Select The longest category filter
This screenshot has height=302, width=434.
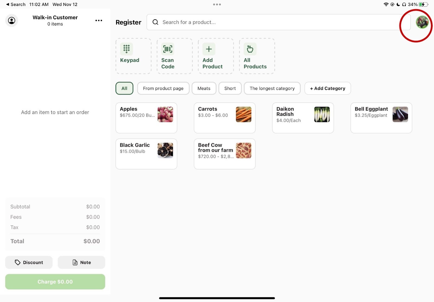pyautogui.click(x=272, y=88)
